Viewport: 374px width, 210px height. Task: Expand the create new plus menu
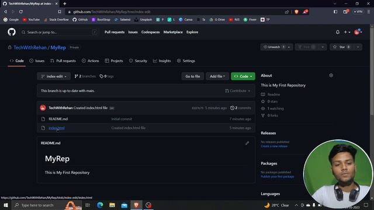tap(347, 32)
